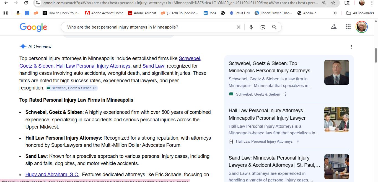Screen dimensions: 378x182
Task: Open the Adobe Acrobat bookmark
Action: [142, 13]
